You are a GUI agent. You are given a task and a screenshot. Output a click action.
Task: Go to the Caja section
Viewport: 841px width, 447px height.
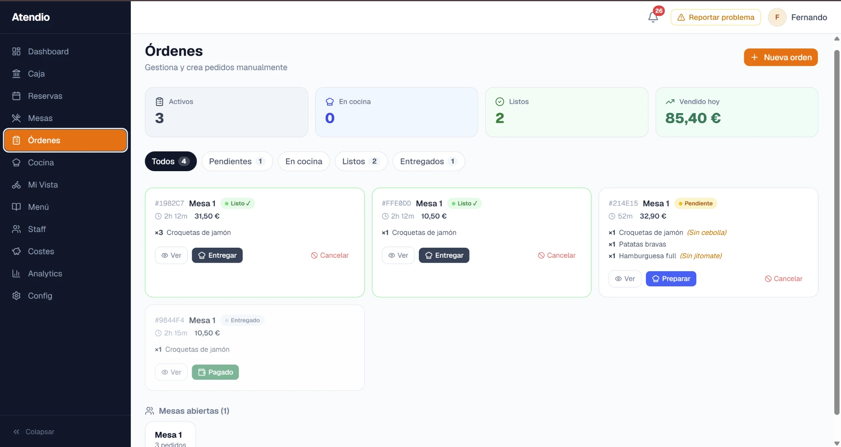pyautogui.click(x=65, y=74)
